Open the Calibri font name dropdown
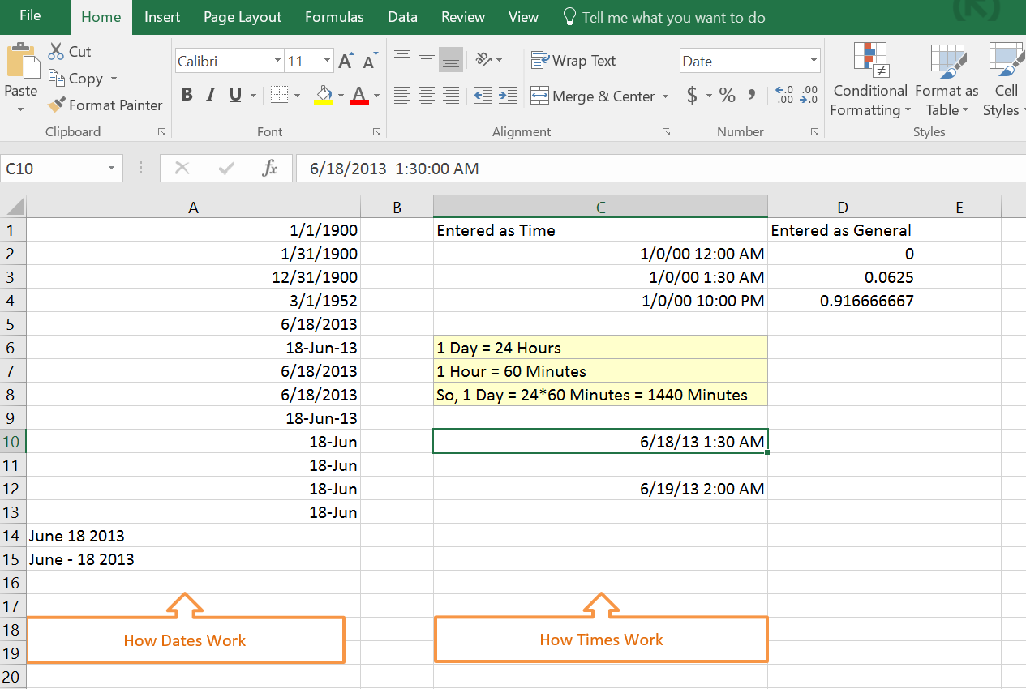This screenshot has width=1026, height=689. click(x=278, y=62)
